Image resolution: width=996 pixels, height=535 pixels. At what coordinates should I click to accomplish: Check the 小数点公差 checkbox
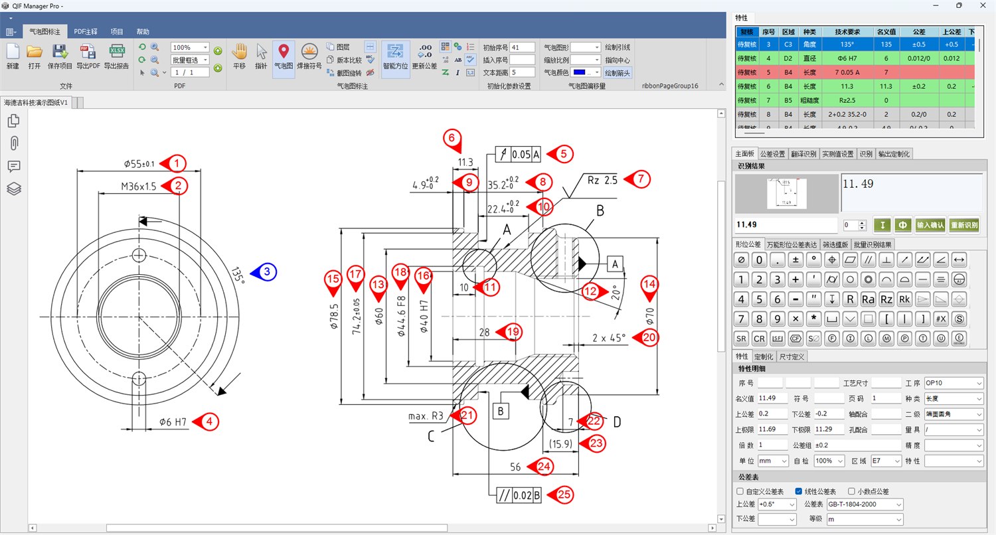851,492
